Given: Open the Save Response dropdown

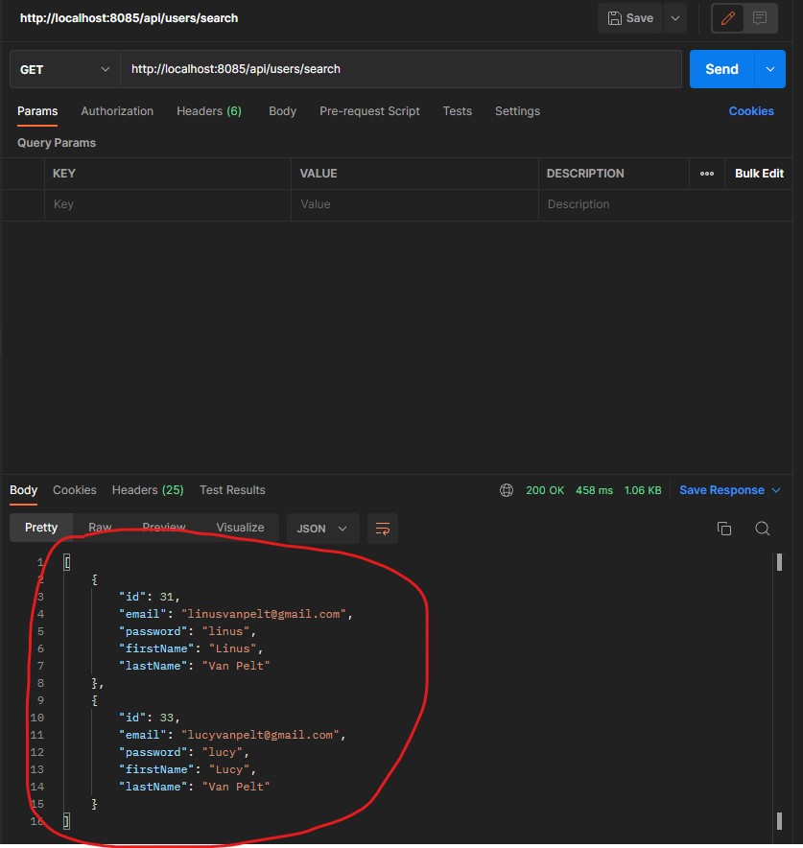Looking at the screenshot, I should click(722, 490).
